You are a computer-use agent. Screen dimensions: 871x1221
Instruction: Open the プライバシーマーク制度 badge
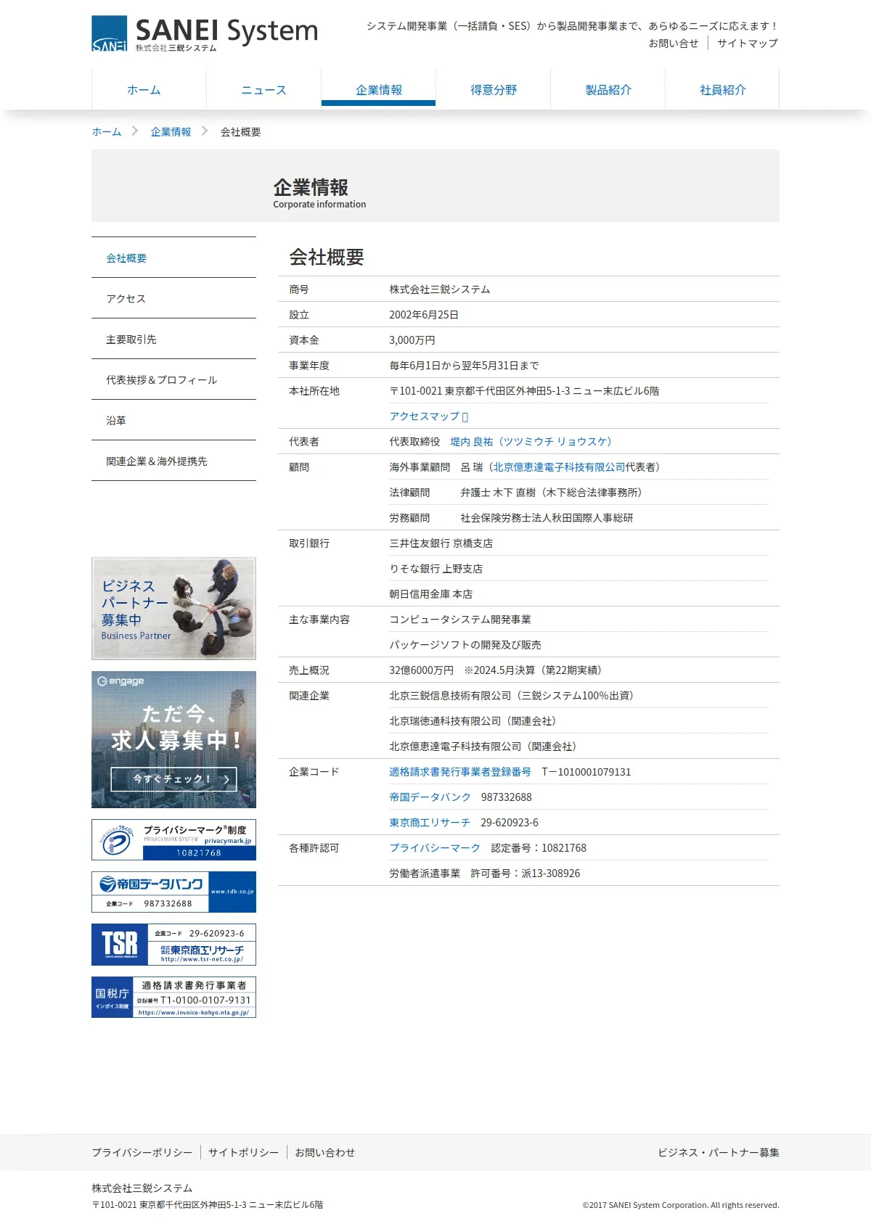coord(173,839)
